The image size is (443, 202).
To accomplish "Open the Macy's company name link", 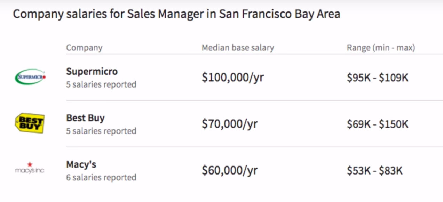I will [81, 164].
